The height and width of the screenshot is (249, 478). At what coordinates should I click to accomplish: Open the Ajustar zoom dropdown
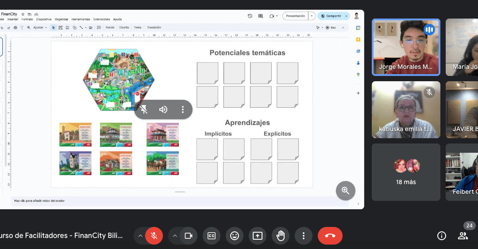[x=40, y=28]
